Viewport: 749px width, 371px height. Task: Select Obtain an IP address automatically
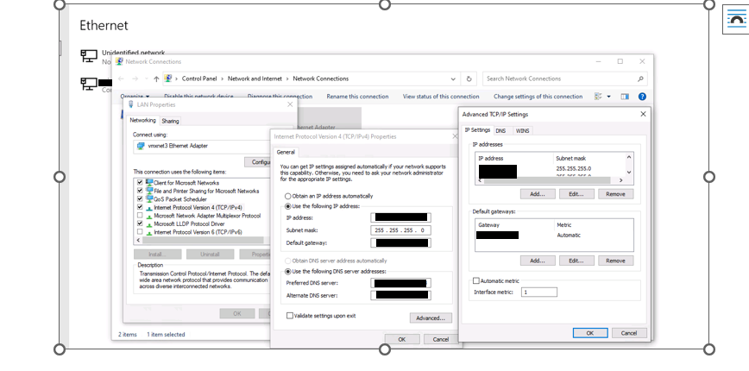(x=288, y=196)
